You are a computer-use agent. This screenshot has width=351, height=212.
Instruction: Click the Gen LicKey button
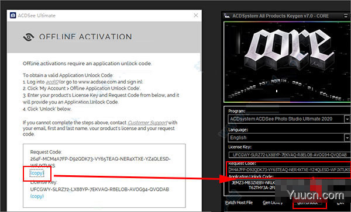[x=273, y=203]
